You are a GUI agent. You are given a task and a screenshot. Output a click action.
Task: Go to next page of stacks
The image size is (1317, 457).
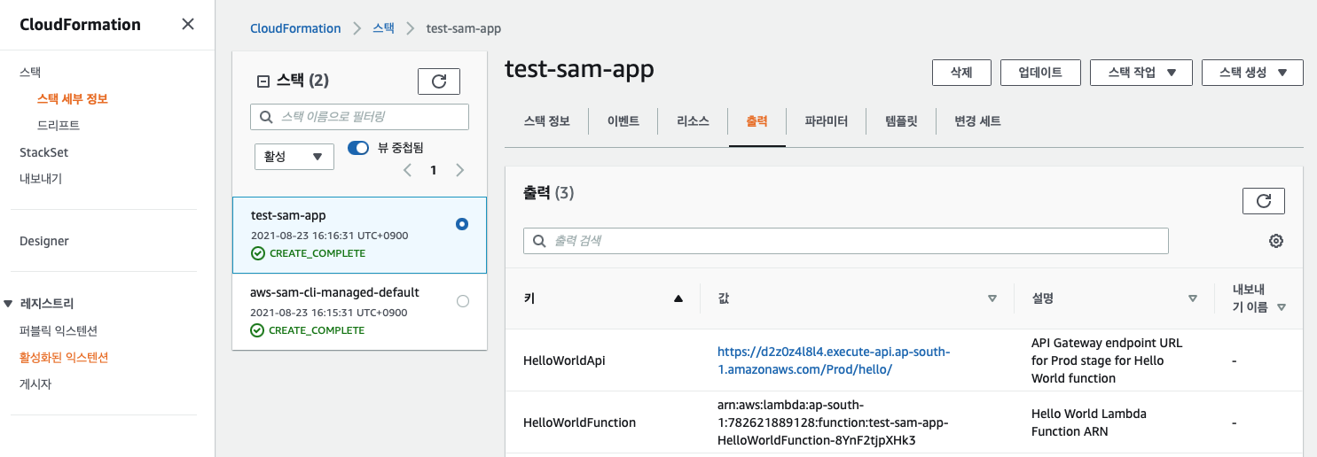(459, 170)
